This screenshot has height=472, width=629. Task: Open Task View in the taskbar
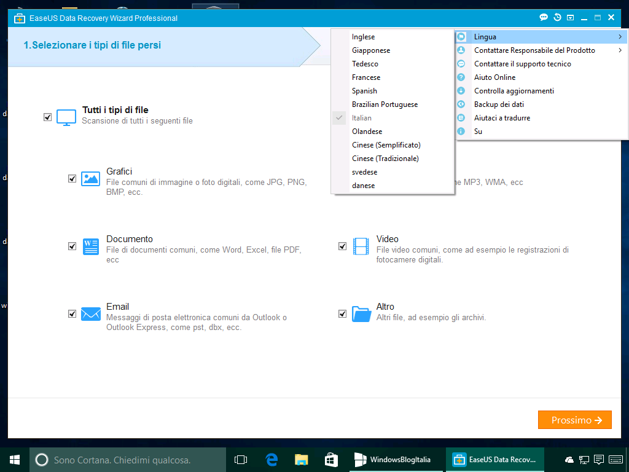point(240,460)
